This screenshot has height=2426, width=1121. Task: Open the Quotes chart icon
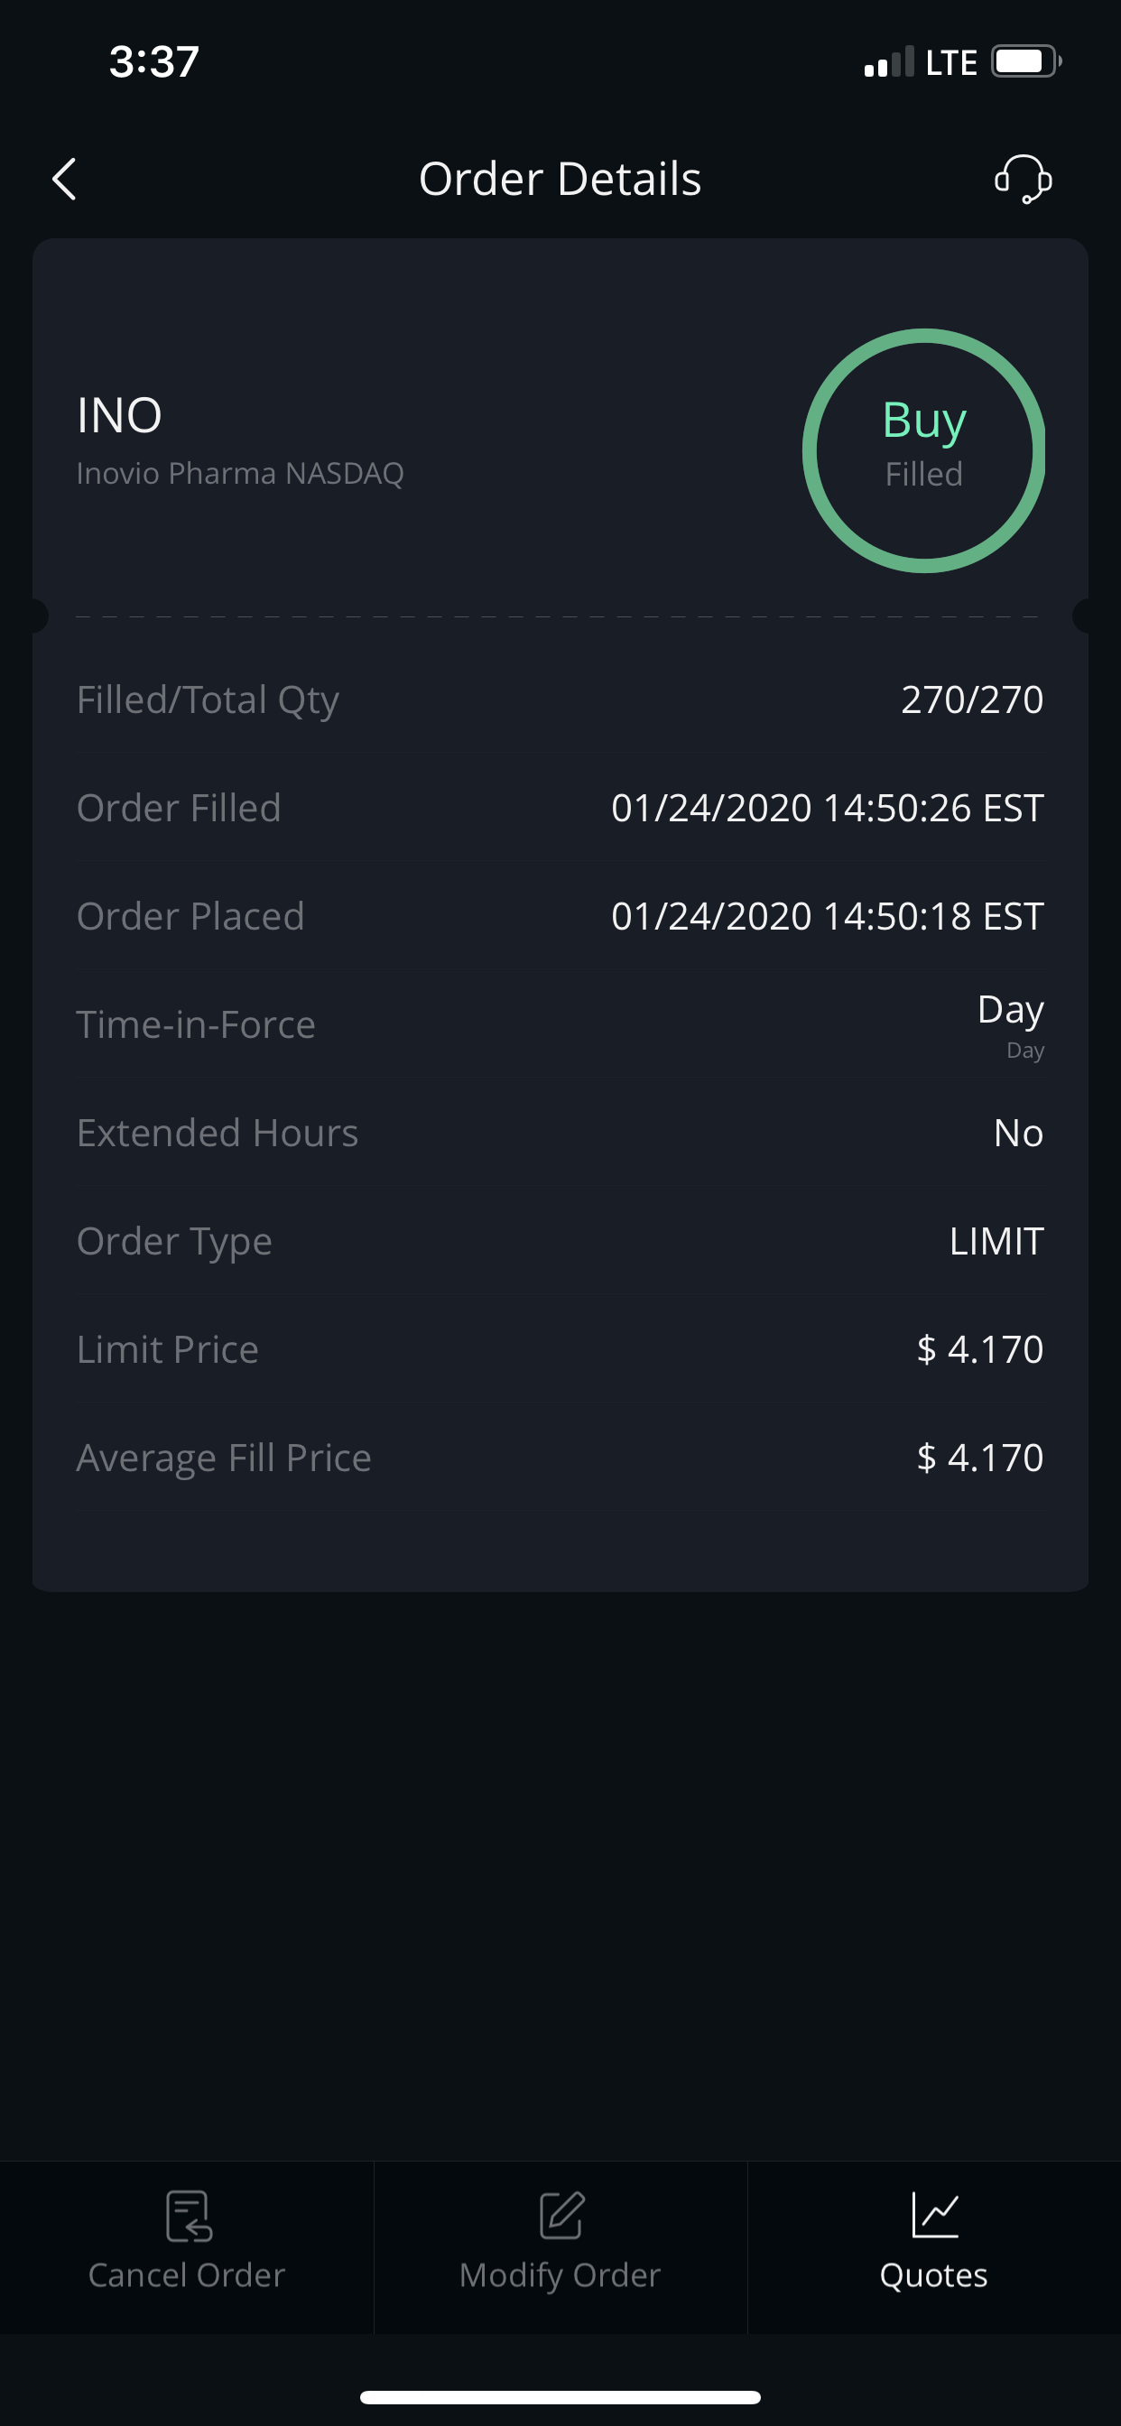[x=934, y=2215]
